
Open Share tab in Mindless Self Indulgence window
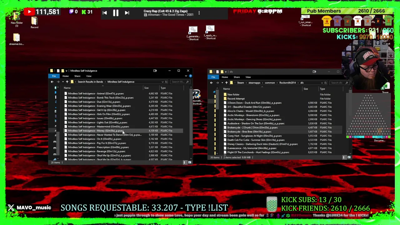click(77, 76)
